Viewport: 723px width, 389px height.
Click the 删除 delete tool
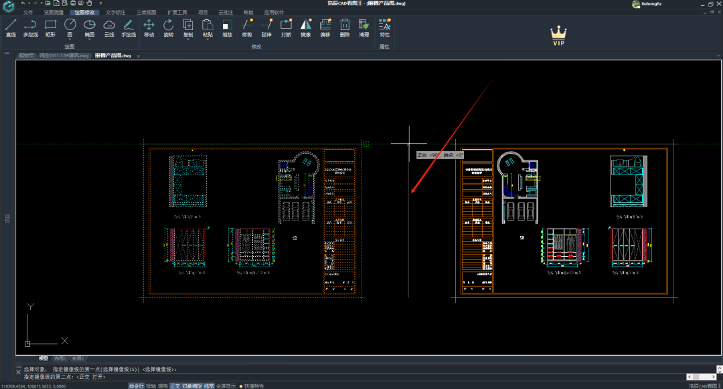[345, 27]
